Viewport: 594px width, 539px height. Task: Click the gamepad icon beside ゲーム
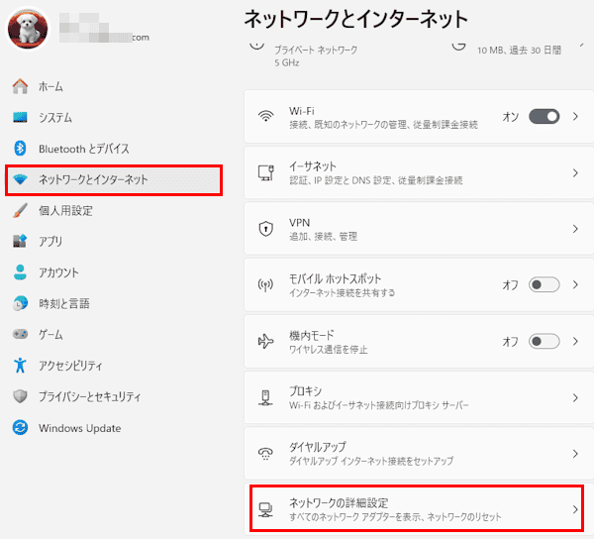tap(20, 334)
